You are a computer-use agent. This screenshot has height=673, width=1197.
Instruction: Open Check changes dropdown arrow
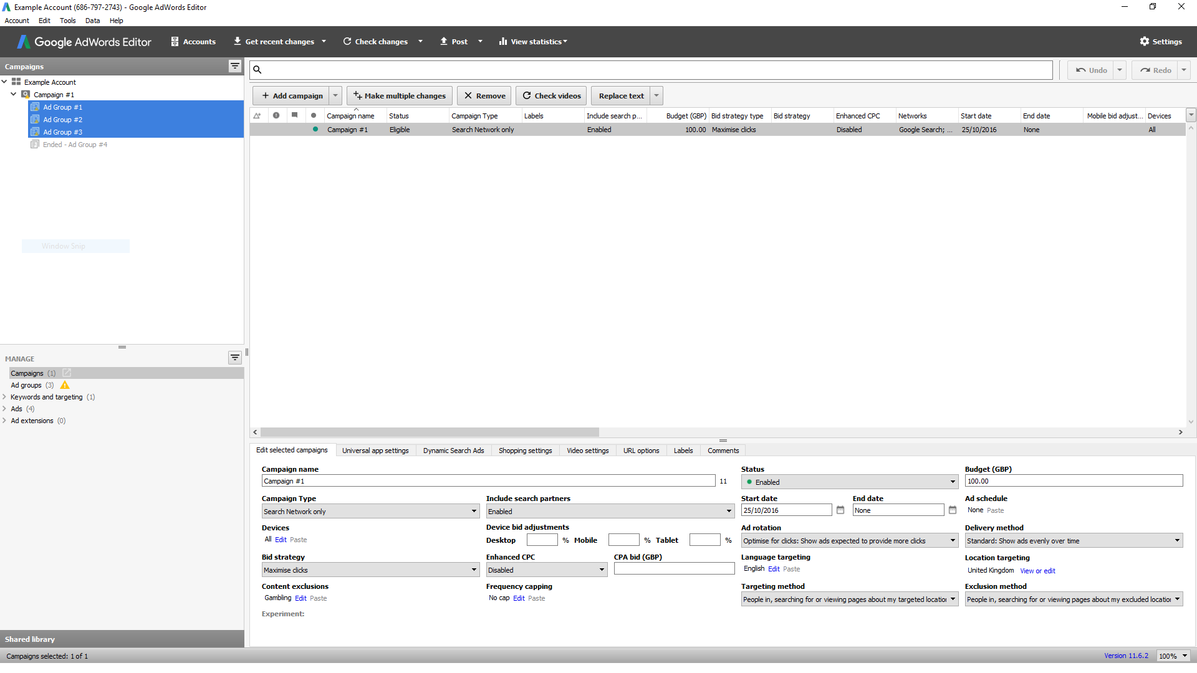click(x=420, y=42)
